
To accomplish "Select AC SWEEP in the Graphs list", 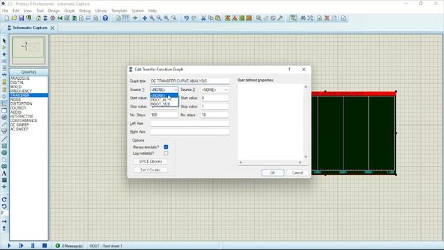I will pyautogui.click(x=19, y=129).
